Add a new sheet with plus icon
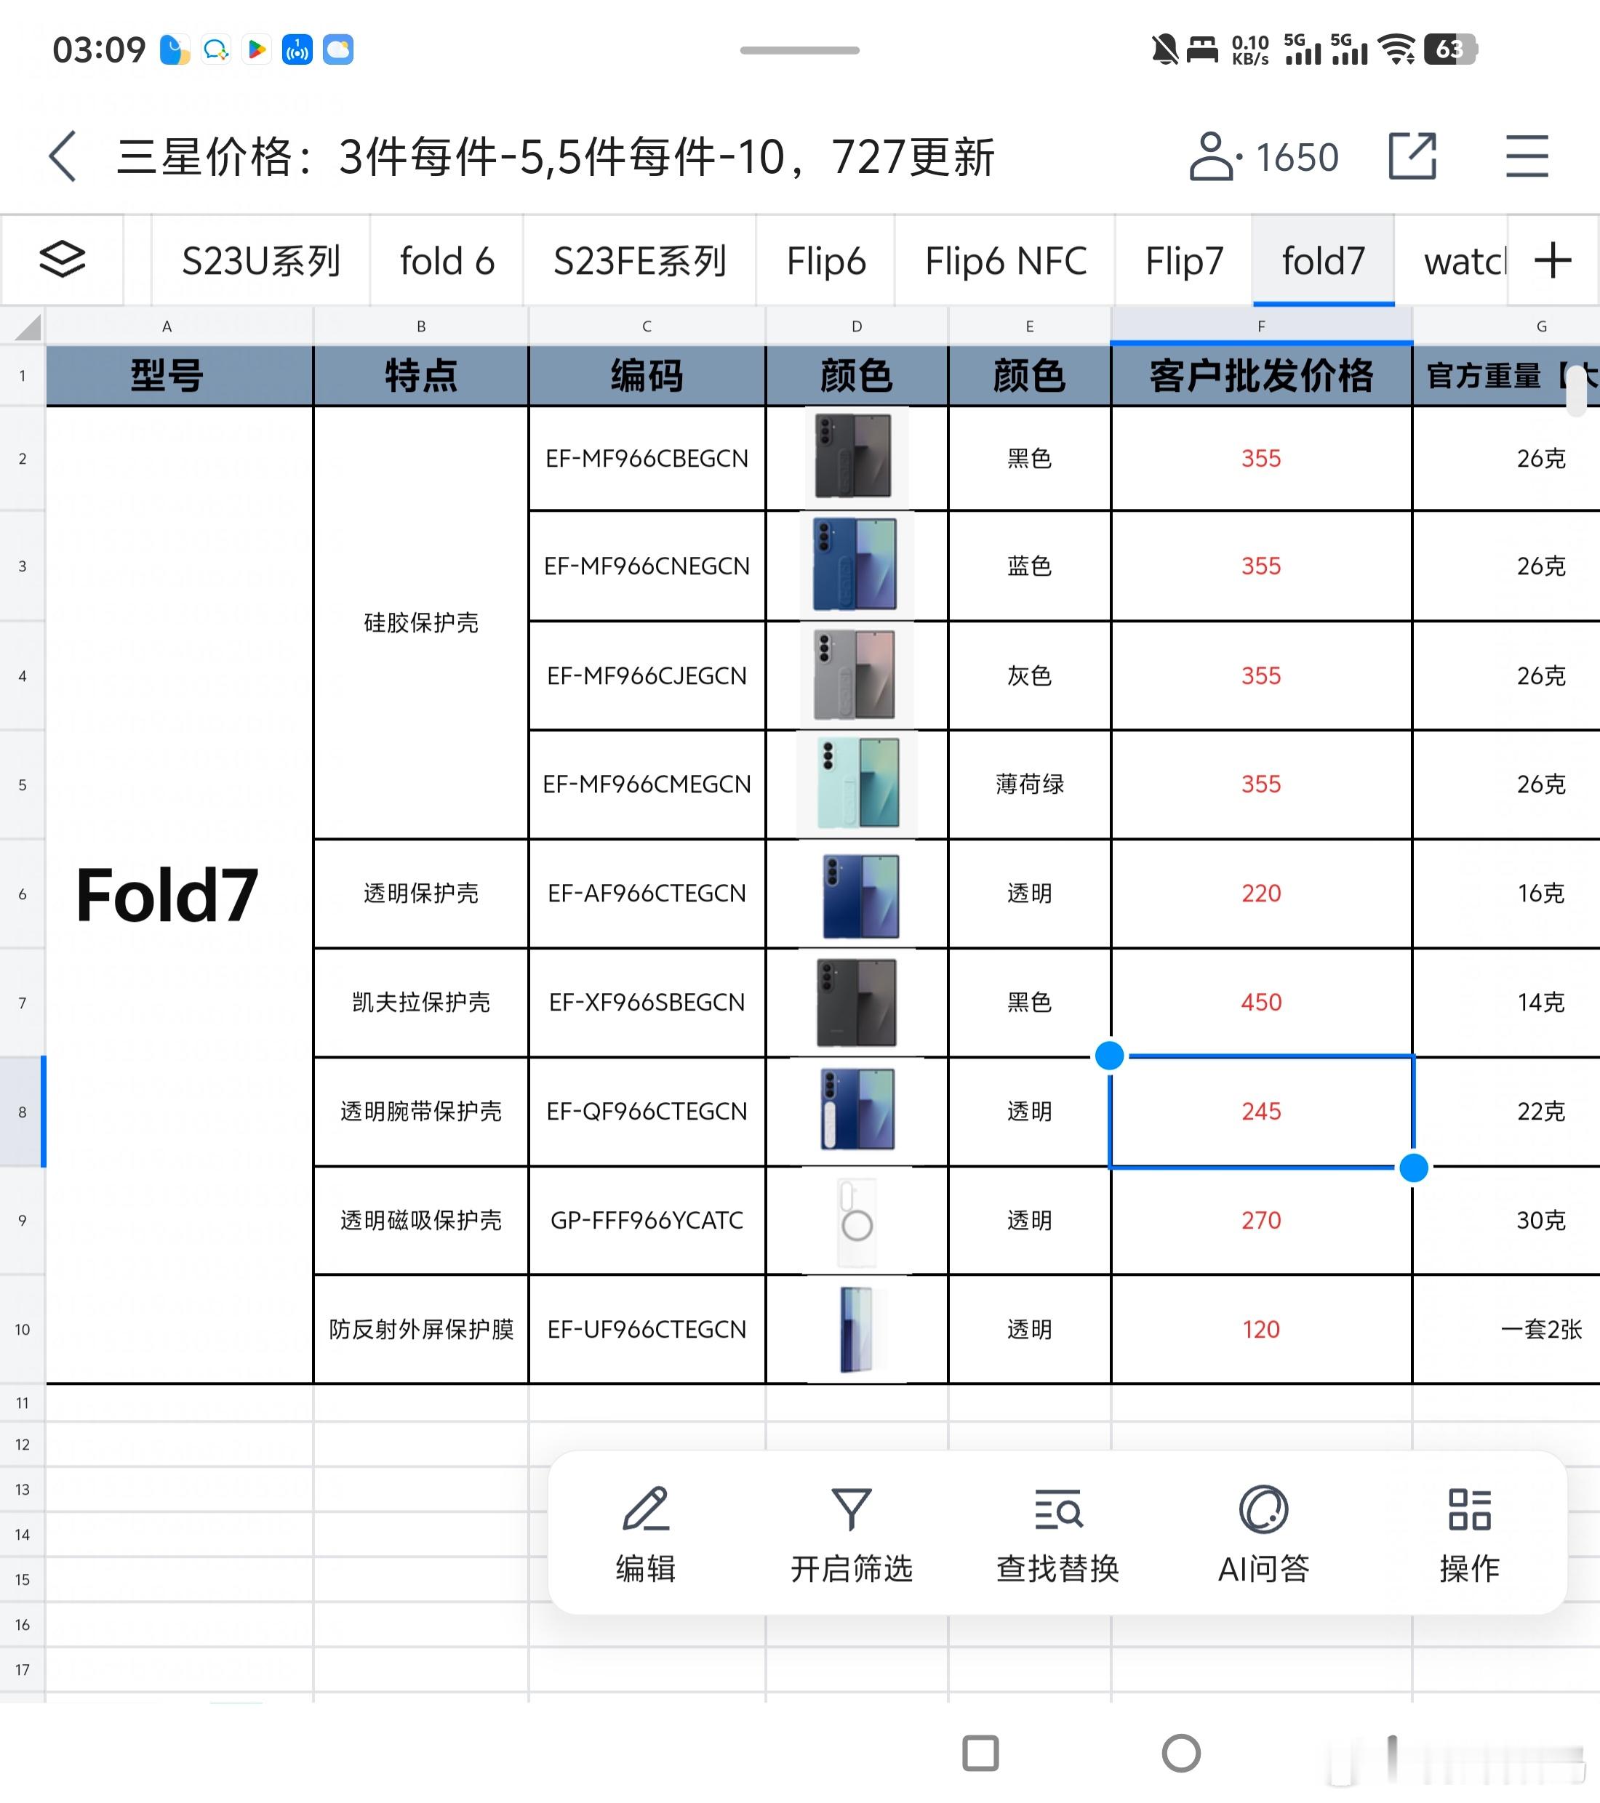Image resolution: width=1600 pixels, height=1803 pixels. coord(1552,260)
